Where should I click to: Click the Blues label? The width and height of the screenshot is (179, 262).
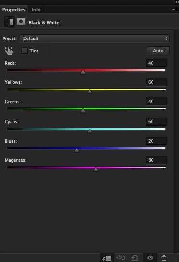click(x=11, y=141)
